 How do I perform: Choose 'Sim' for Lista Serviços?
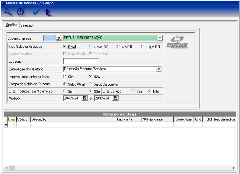point(133,91)
